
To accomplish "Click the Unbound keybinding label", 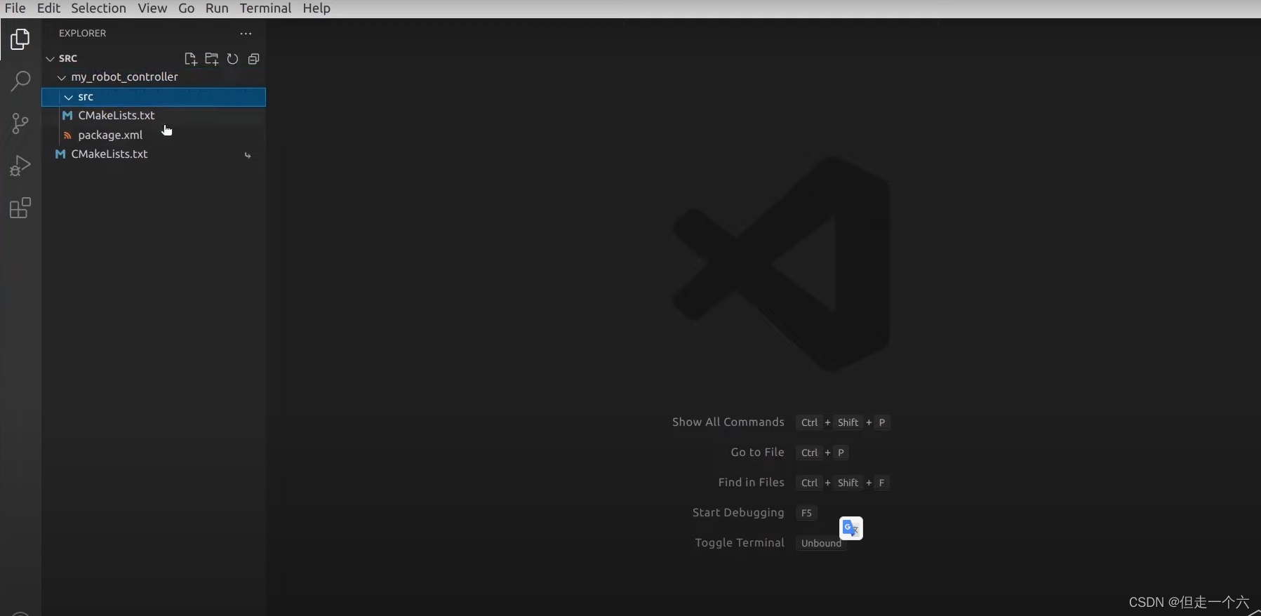I will pos(821,543).
